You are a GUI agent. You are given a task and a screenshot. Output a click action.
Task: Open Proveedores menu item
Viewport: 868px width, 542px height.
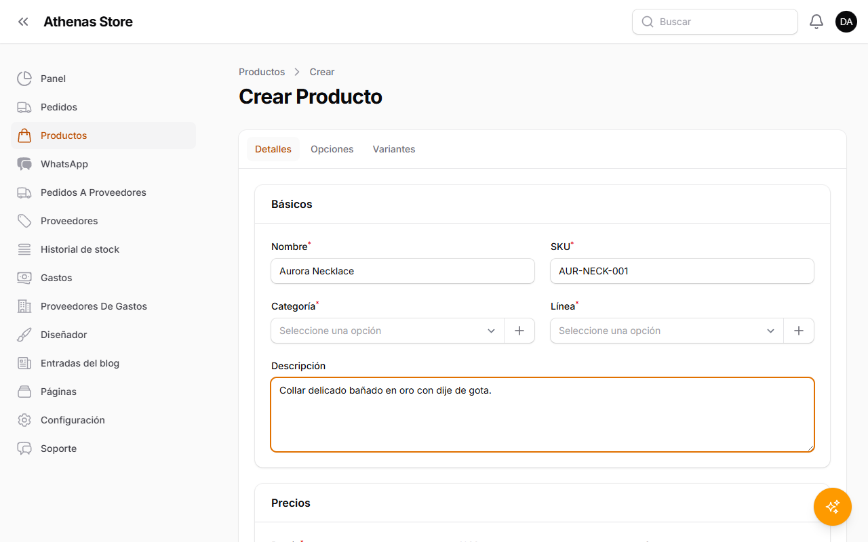[103, 221]
